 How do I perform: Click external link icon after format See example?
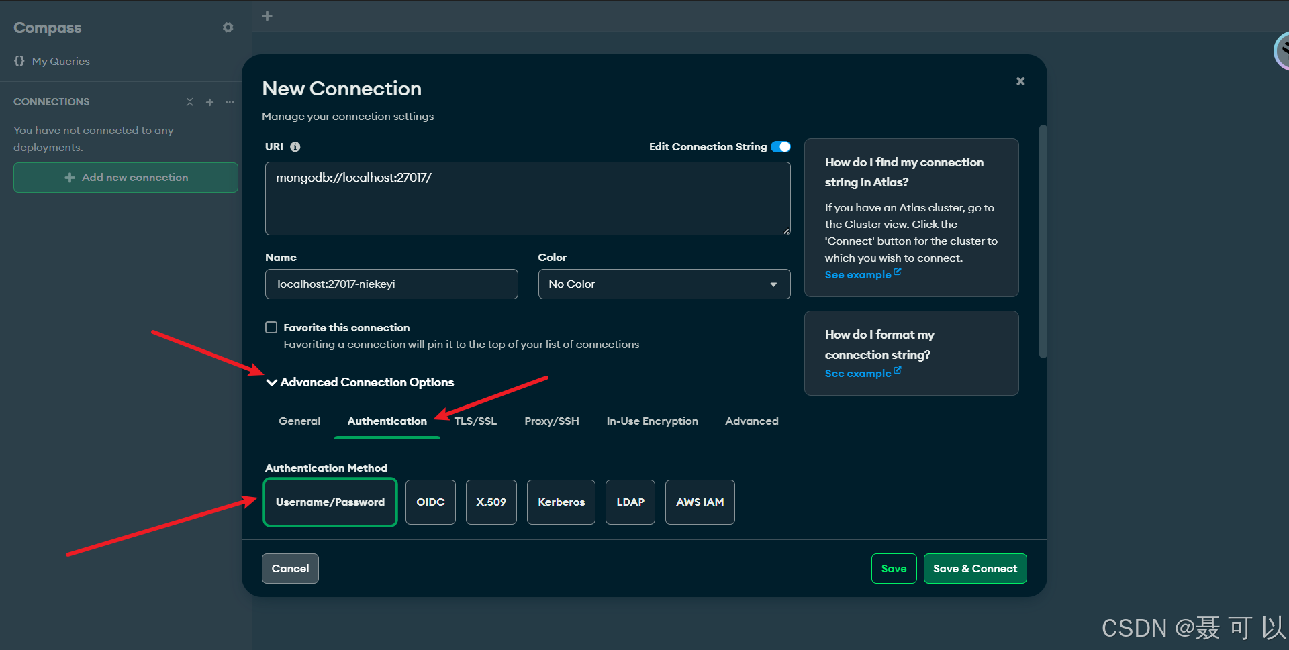(898, 370)
